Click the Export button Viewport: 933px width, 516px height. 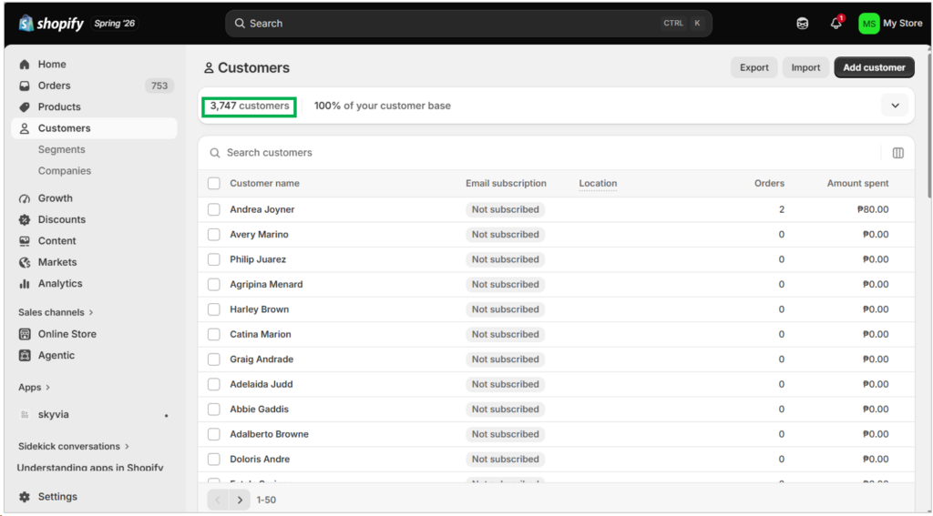tap(754, 67)
